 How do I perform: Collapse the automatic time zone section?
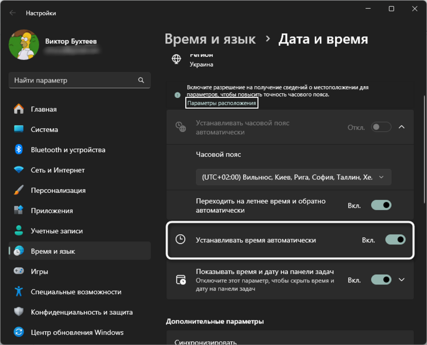pos(401,127)
